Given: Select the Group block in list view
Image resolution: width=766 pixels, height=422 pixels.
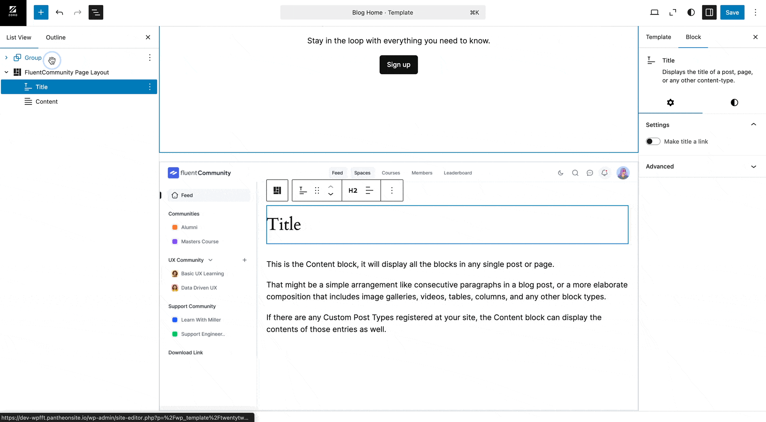Looking at the screenshot, I should (33, 58).
